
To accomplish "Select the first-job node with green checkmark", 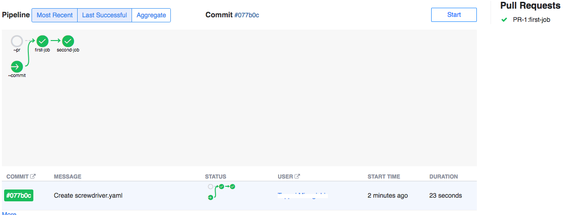I will [42, 41].
